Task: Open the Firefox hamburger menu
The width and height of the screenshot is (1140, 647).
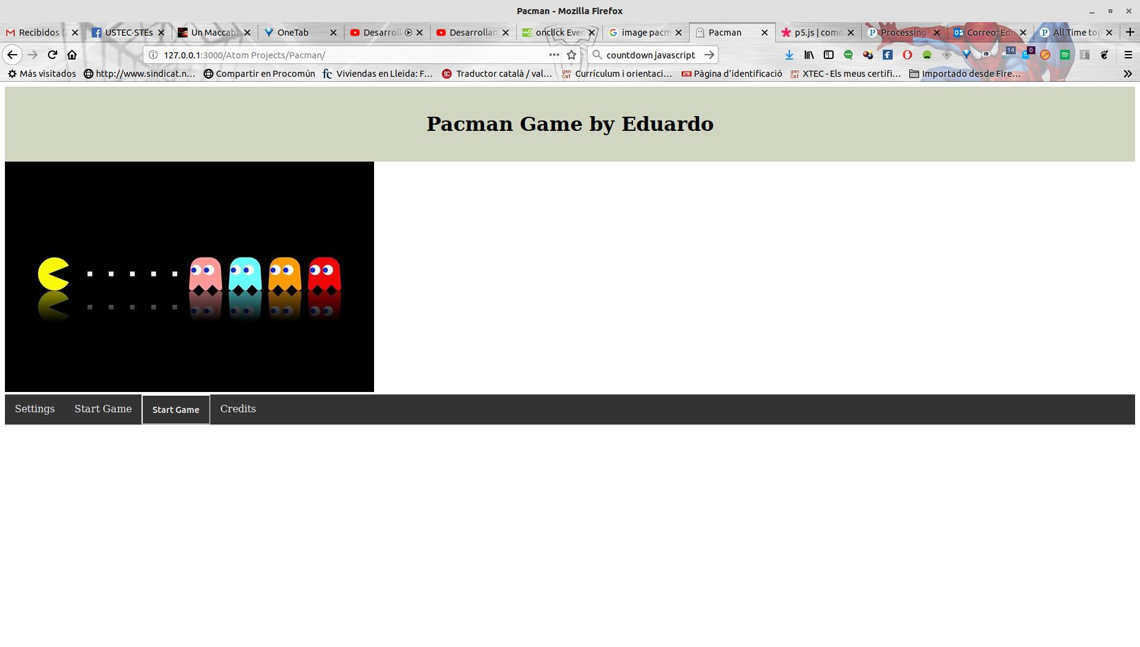Action: (x=1128, y=55)
